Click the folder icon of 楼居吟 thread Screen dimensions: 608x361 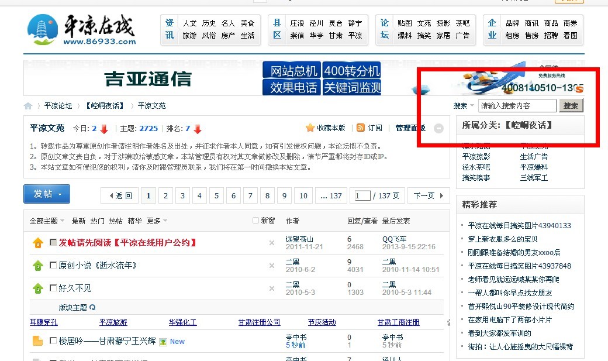37,341
